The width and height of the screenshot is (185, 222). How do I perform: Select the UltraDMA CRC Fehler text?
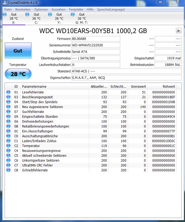pyautogui.click(x=37, y=165)
